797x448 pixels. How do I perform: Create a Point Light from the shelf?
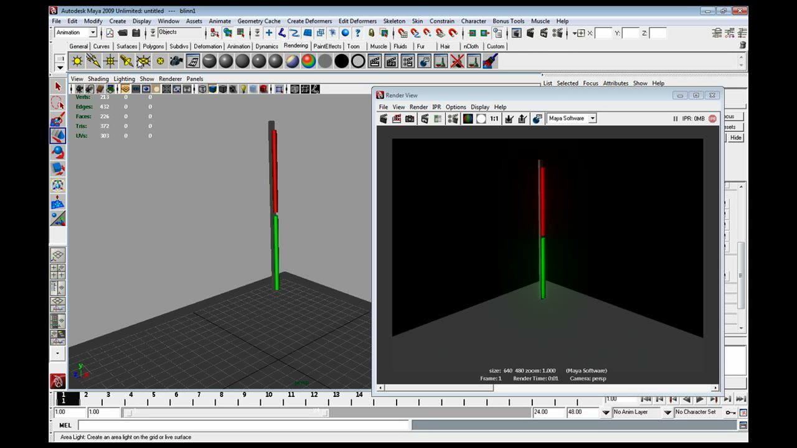tap(110, 61)
